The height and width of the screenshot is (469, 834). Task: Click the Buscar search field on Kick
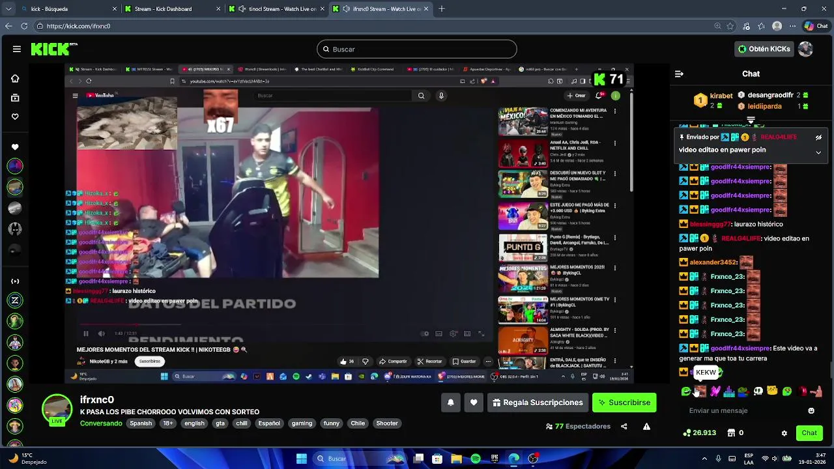click(x=417, y=49)
